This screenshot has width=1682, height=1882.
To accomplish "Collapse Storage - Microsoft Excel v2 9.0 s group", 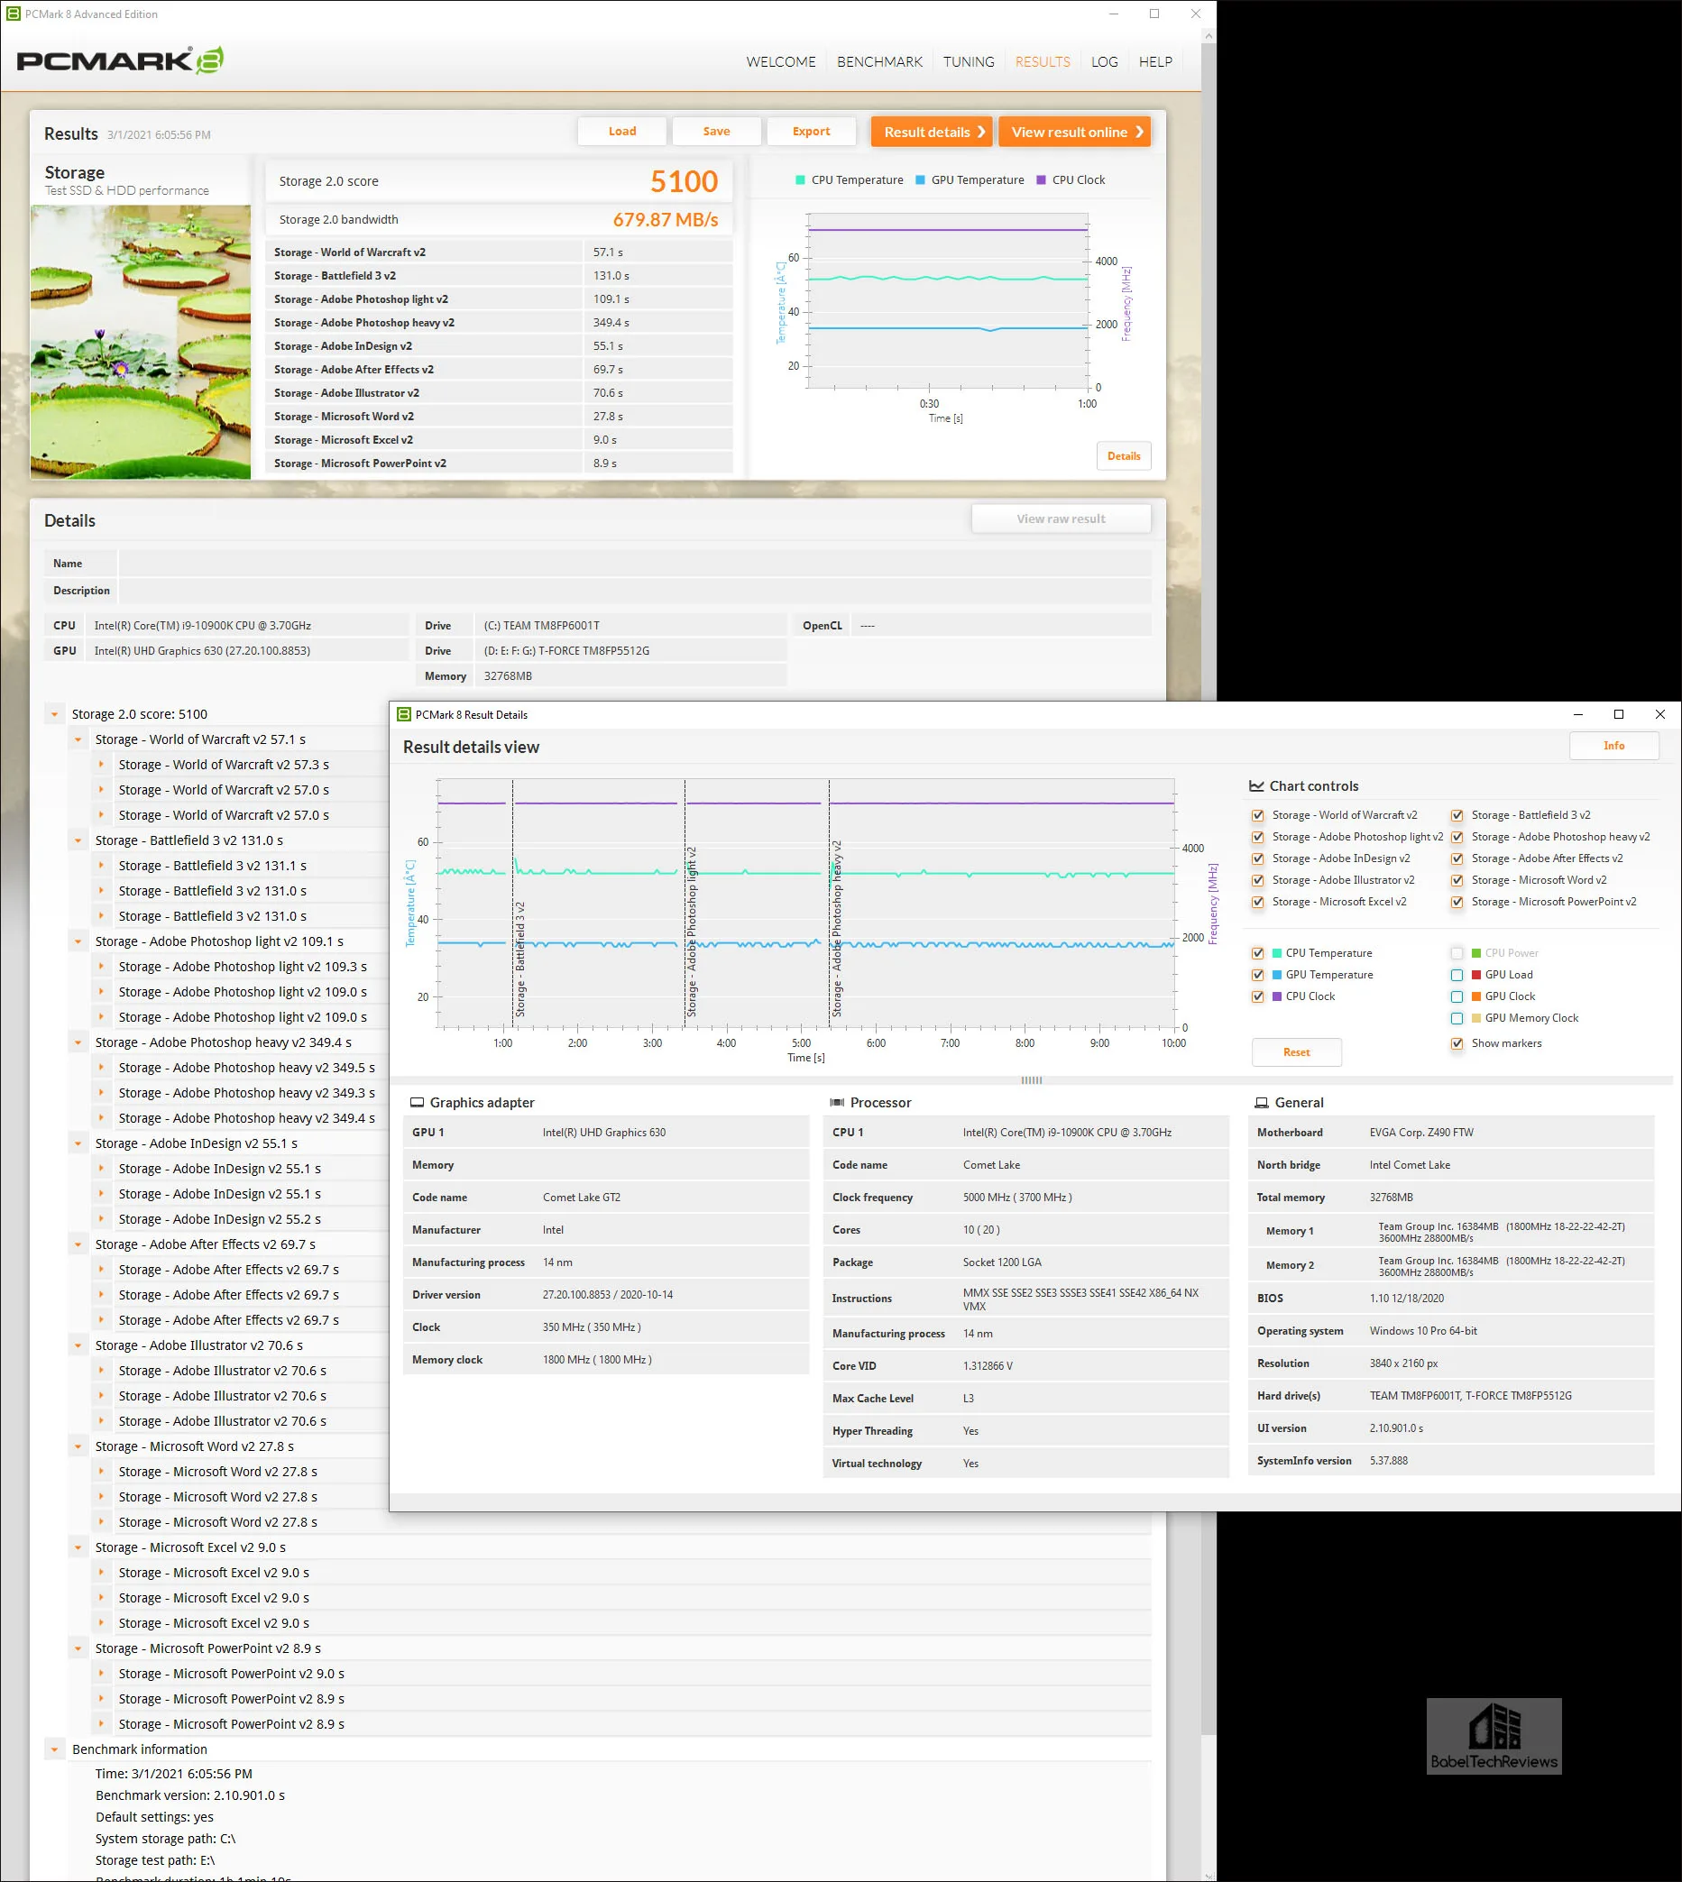I will [78, 1547].
